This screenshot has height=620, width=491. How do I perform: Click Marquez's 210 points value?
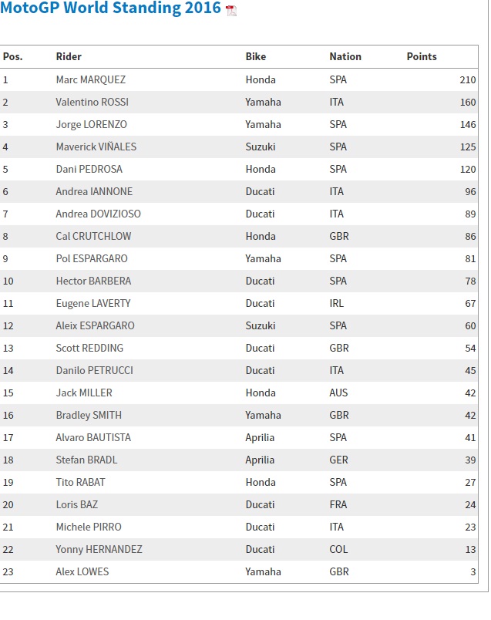click(x=468, y=80)
